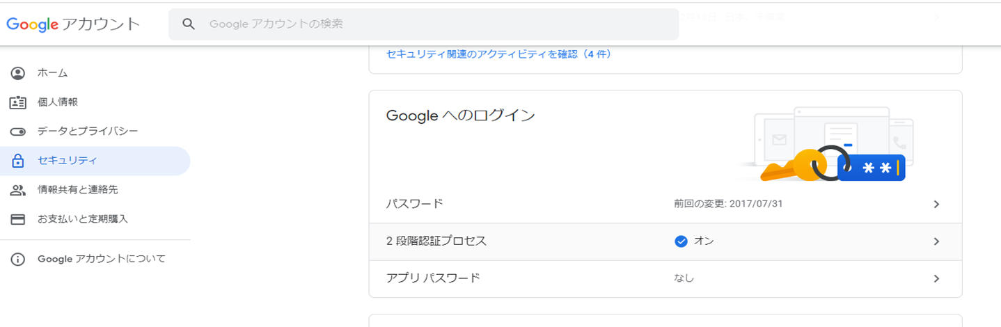The image size is (1001, 327).
Task: Expand the パスワード row chevron
Action: tap(936, 205)
